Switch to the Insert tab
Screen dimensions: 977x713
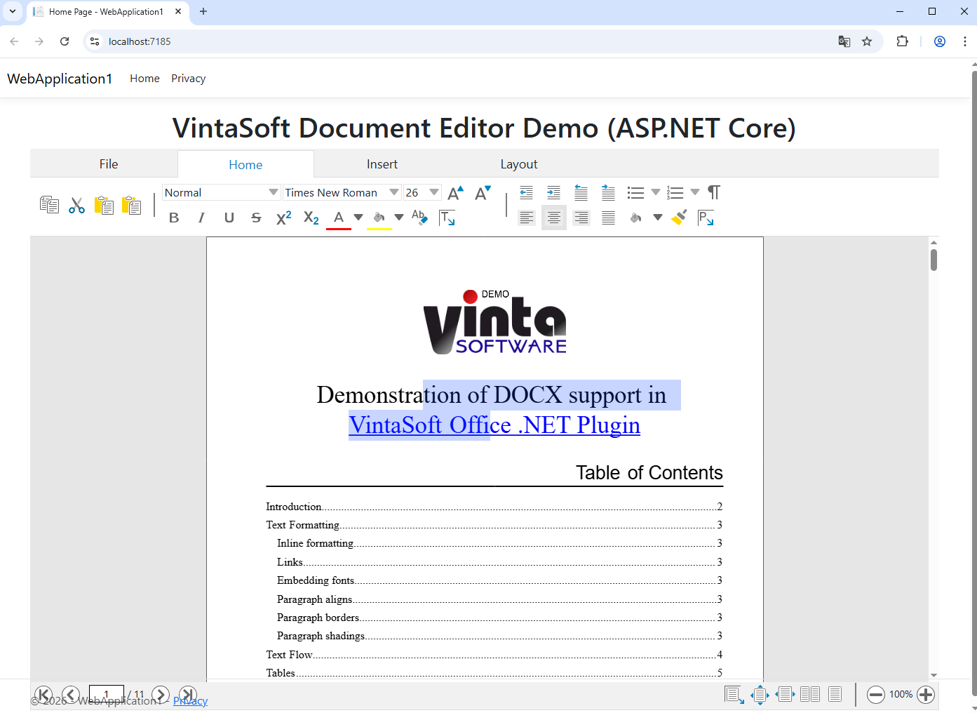tap(382, 164)
